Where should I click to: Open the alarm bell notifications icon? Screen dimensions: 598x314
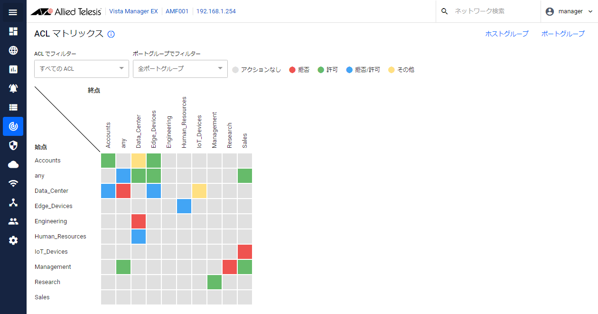[x=13, y=88]
